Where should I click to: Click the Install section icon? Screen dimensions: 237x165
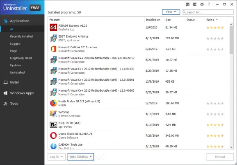tap(5, 82)
